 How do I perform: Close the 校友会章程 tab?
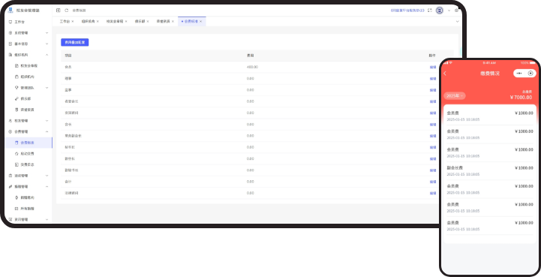126,22
